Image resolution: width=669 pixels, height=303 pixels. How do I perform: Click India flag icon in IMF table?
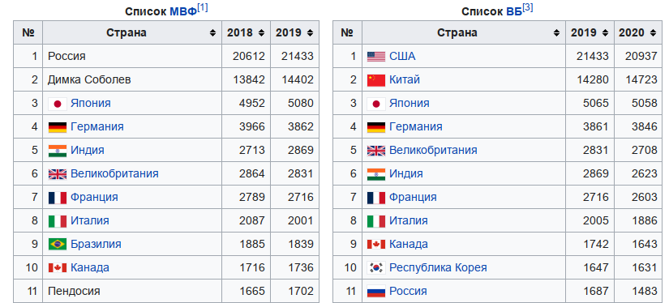[58, 151]
